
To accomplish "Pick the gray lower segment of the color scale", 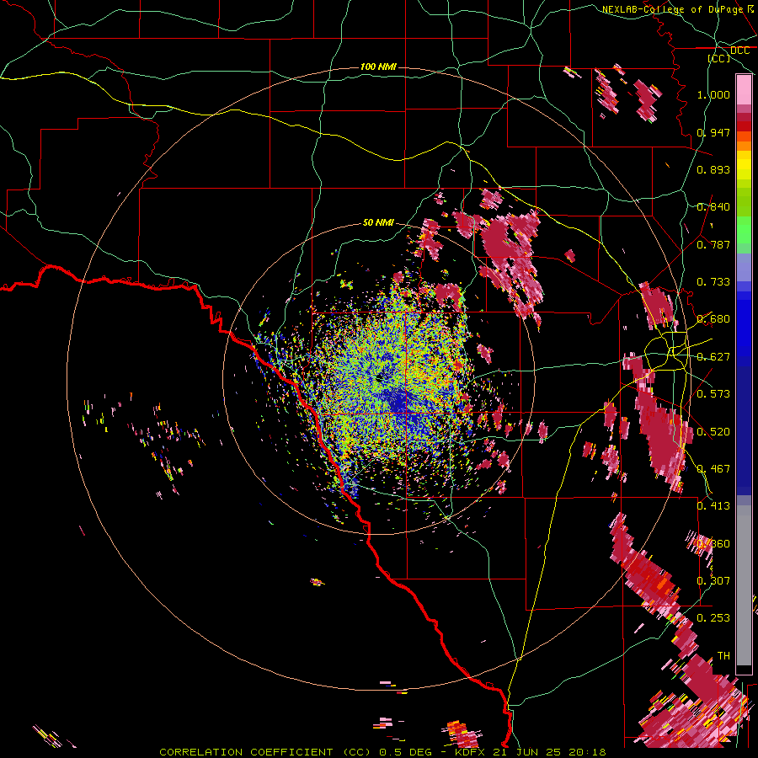I will [744, 585].
